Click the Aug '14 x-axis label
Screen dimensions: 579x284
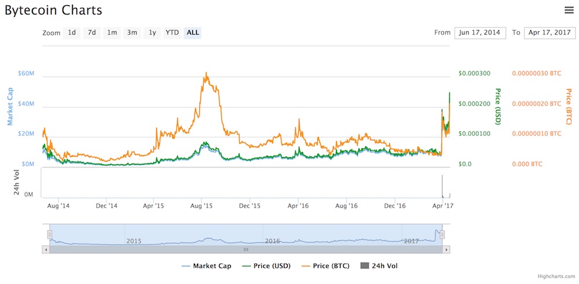(x=58, y=206)
